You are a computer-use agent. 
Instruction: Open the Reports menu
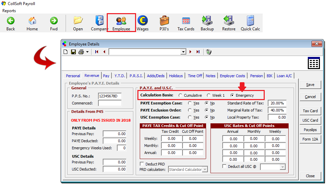9,11
